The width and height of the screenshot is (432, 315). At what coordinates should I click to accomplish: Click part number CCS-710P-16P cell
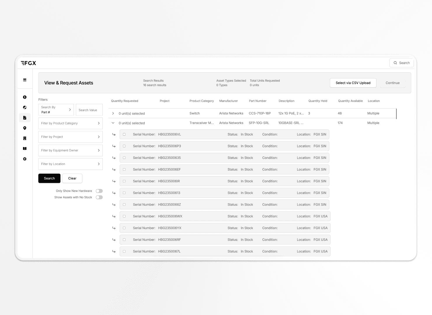click(260, 113)
